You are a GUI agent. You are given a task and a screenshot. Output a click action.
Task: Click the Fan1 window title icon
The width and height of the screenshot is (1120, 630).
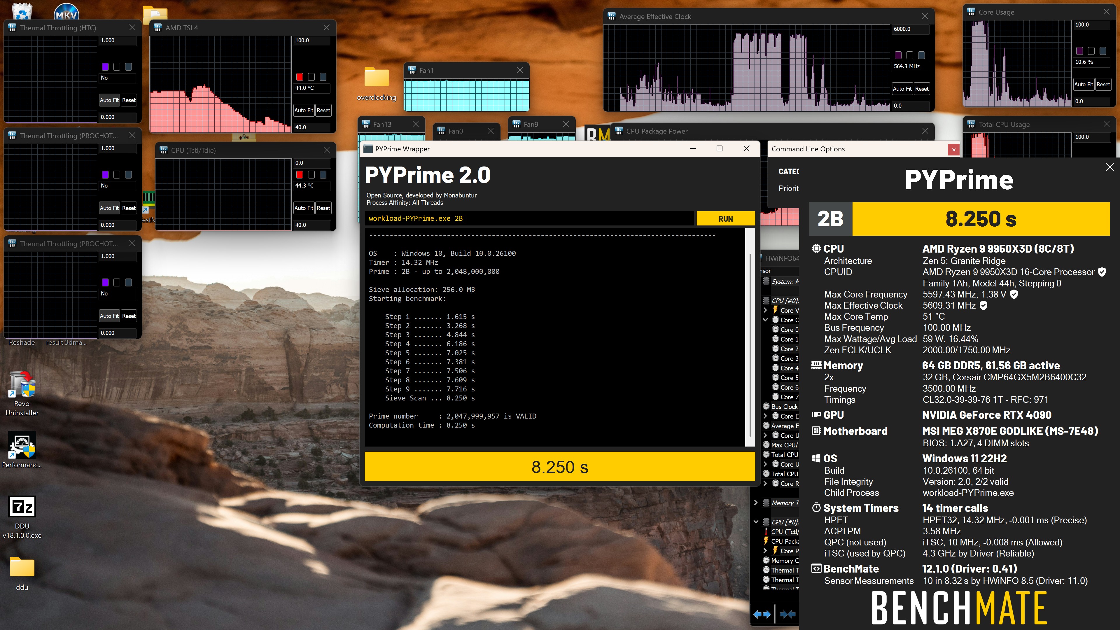coord(412,70)
